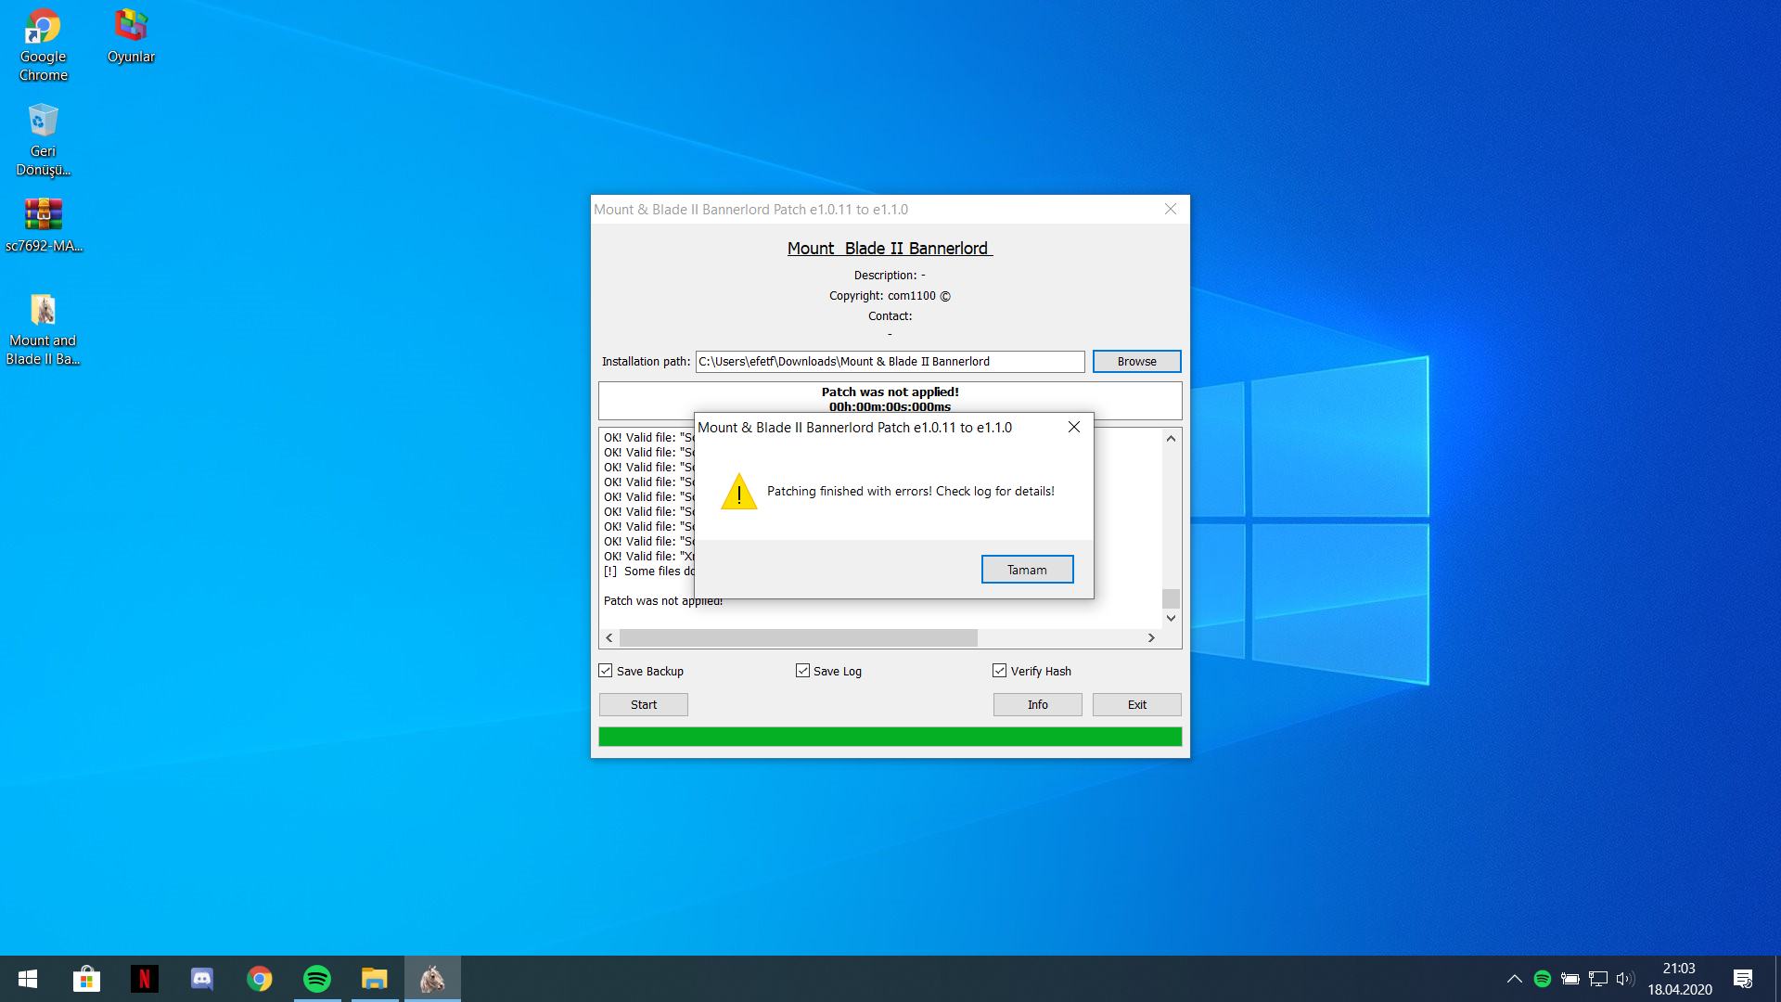This screenshot has width=1781, height=1002.
Task: Click the log's scroll up arrow
Action: click(x=1171, y=439)
